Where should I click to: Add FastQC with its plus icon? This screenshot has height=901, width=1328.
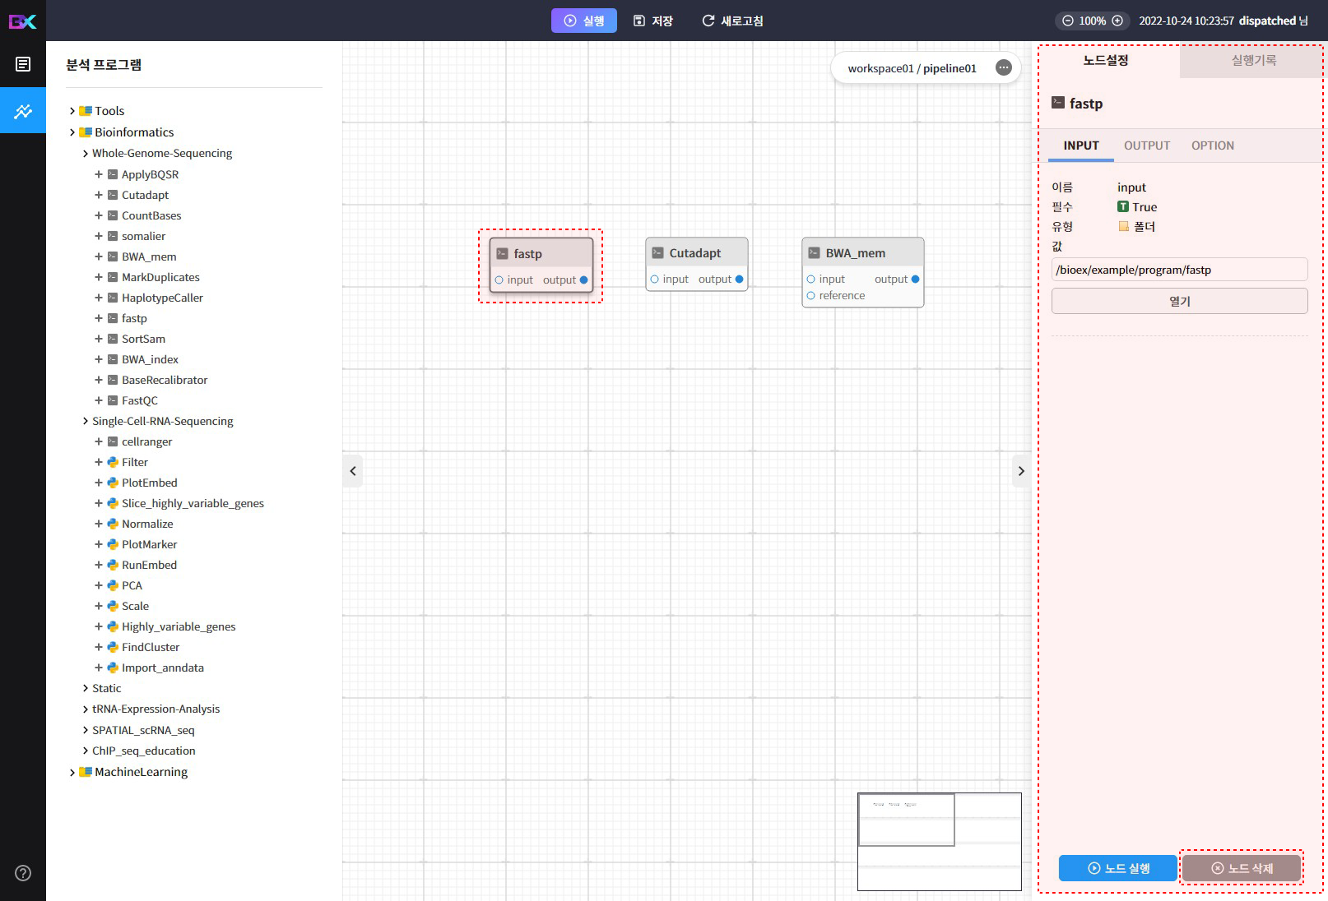tap(99, 400)
